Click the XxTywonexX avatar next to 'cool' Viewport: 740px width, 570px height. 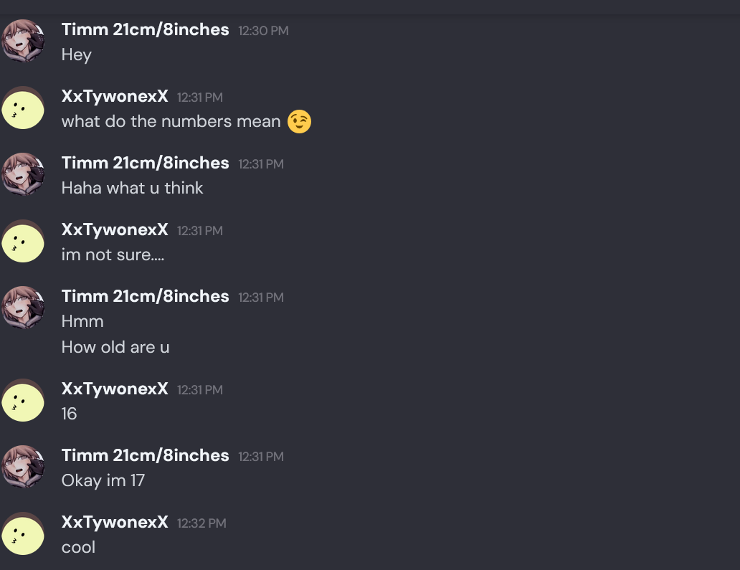click(23, 533)
